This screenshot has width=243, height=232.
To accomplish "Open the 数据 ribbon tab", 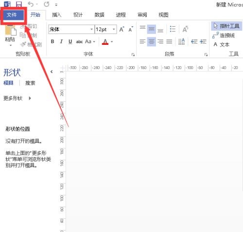I will (x=99, y=15).
